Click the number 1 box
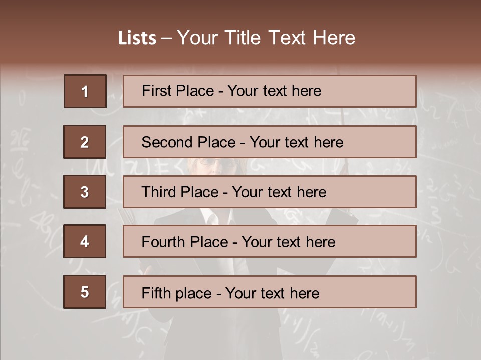Image resolution: width=481 pixels, height=360 pixels. (x=85, y=91)
